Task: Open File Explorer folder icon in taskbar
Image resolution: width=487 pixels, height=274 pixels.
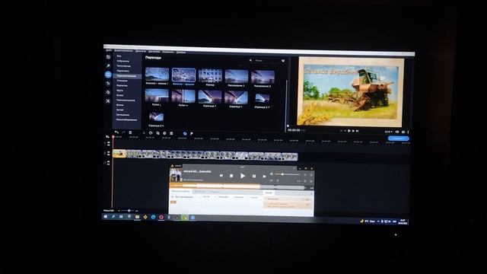Action: [x=137, y=217]
